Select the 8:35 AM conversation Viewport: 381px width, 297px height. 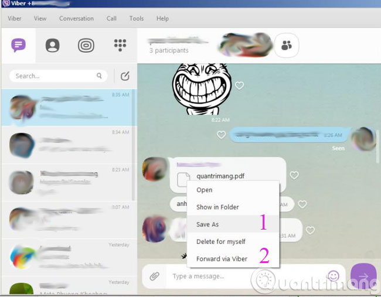click(67, 108)
